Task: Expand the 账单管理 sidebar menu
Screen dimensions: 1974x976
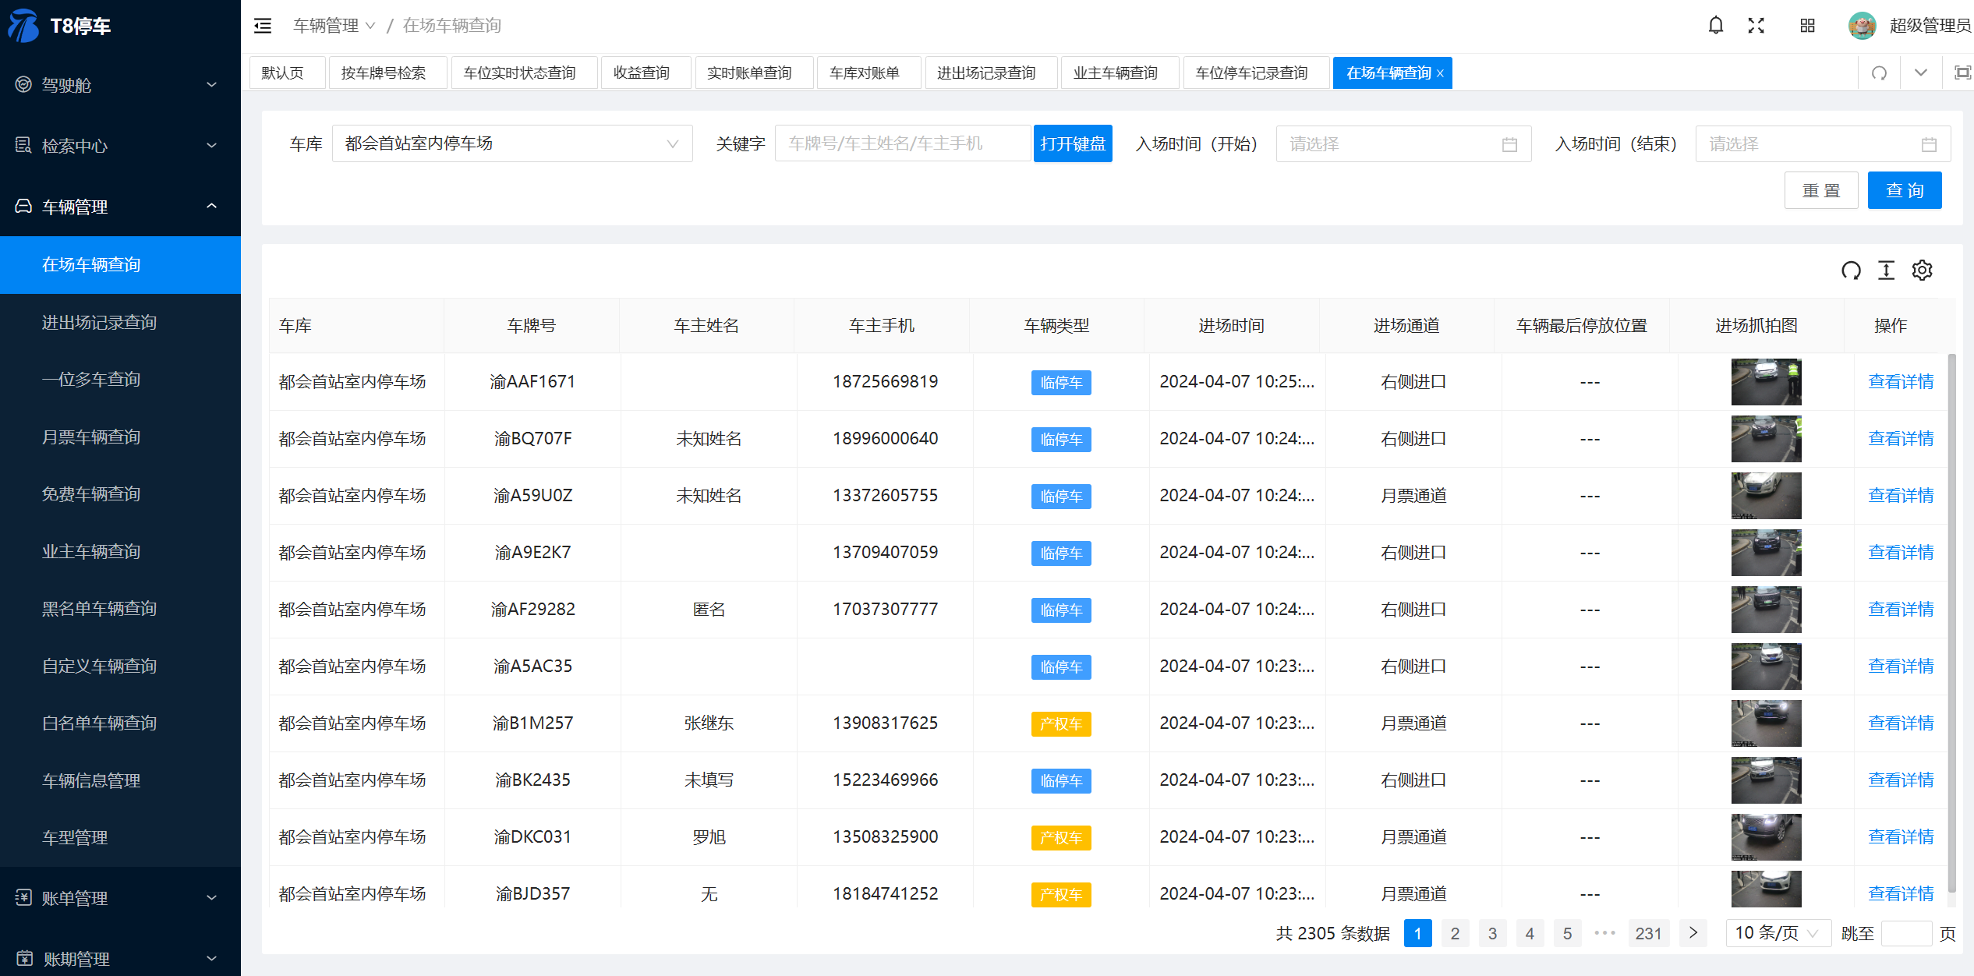Action: pyautogui.click(x=120, y=898)
